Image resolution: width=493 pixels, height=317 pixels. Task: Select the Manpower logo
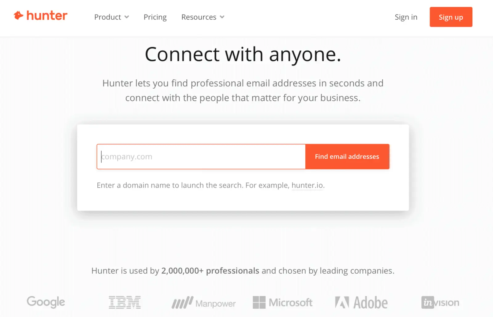point(203,303)
